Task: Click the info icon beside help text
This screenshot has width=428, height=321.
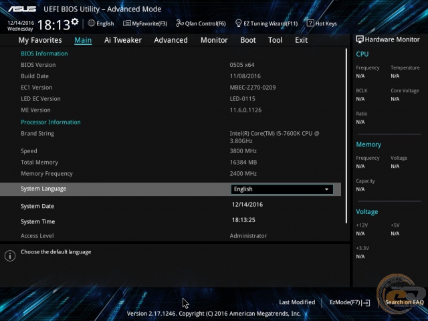Action: point(10,255)
